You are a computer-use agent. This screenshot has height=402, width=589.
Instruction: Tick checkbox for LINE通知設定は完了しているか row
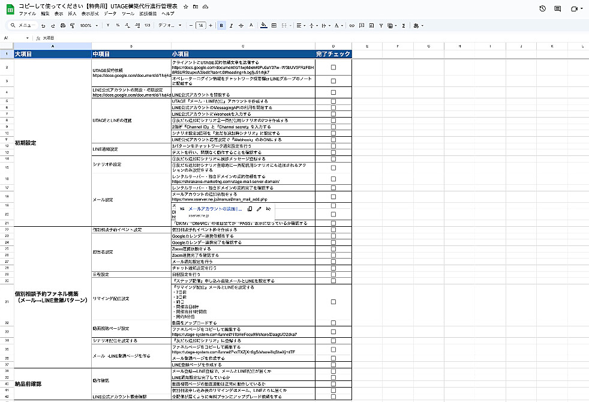(333, 377)
